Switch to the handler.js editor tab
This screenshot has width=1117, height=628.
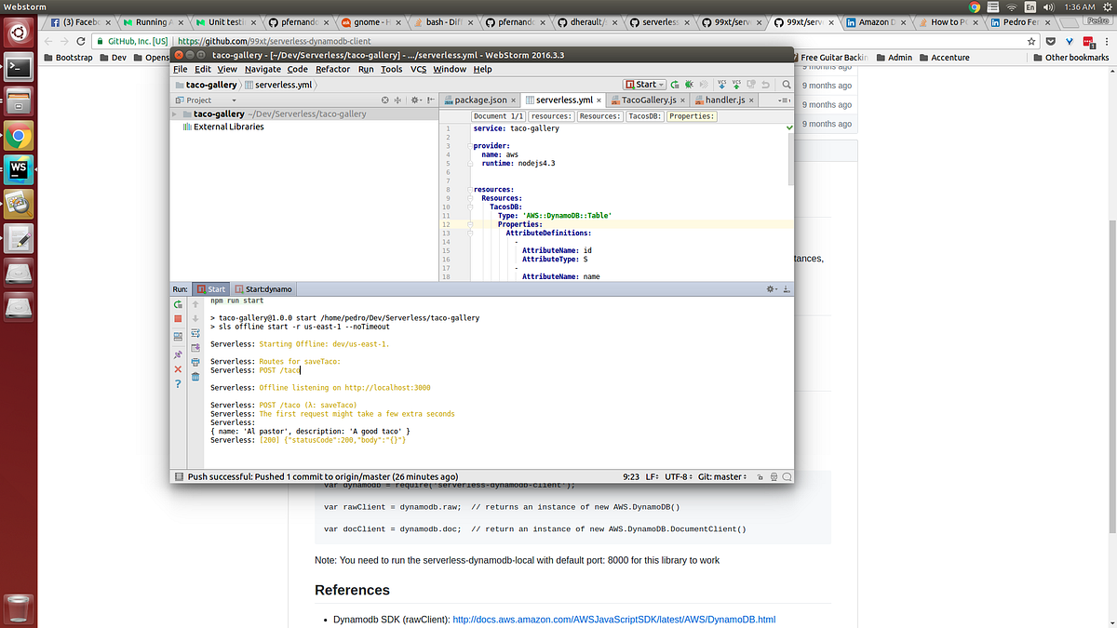[727, 100]
